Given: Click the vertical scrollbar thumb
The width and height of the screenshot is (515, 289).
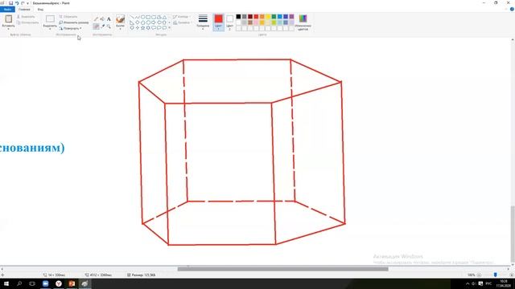Looking at the screenshot, I should click(x=513, y=234).
